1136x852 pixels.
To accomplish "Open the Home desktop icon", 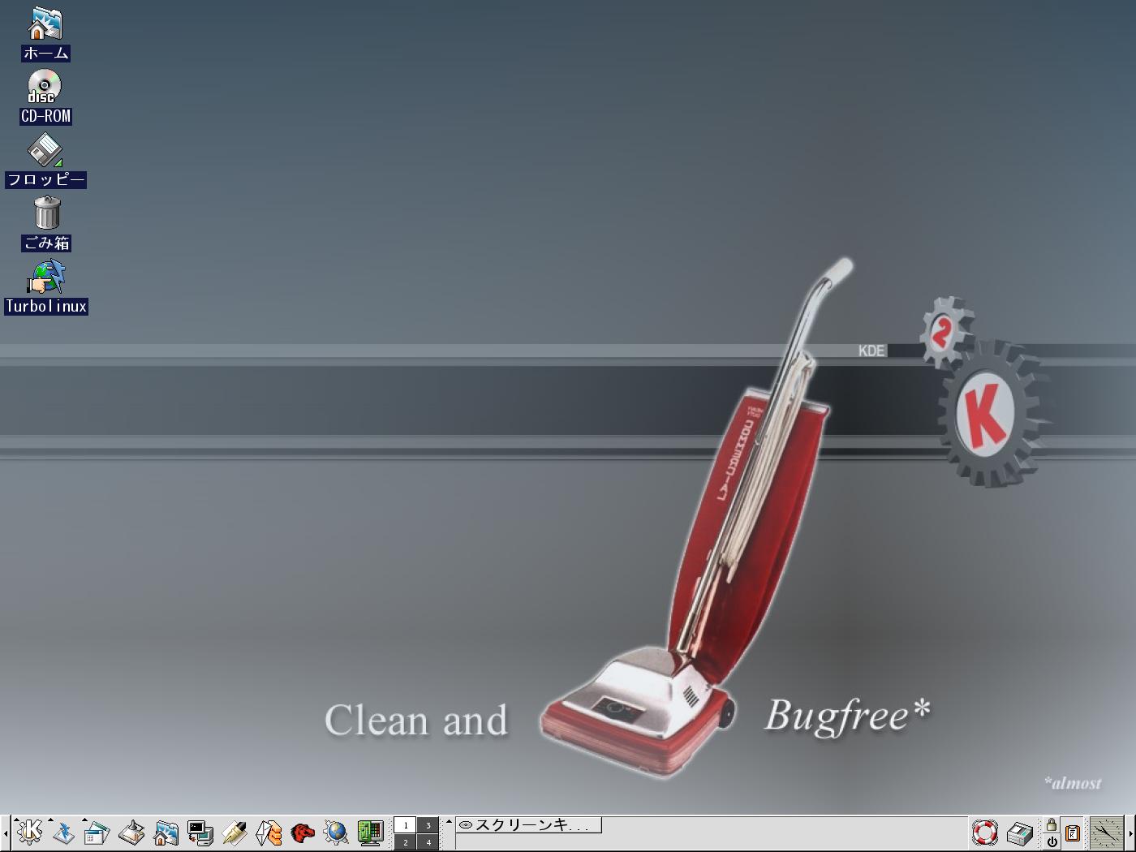I will point(45,24).
